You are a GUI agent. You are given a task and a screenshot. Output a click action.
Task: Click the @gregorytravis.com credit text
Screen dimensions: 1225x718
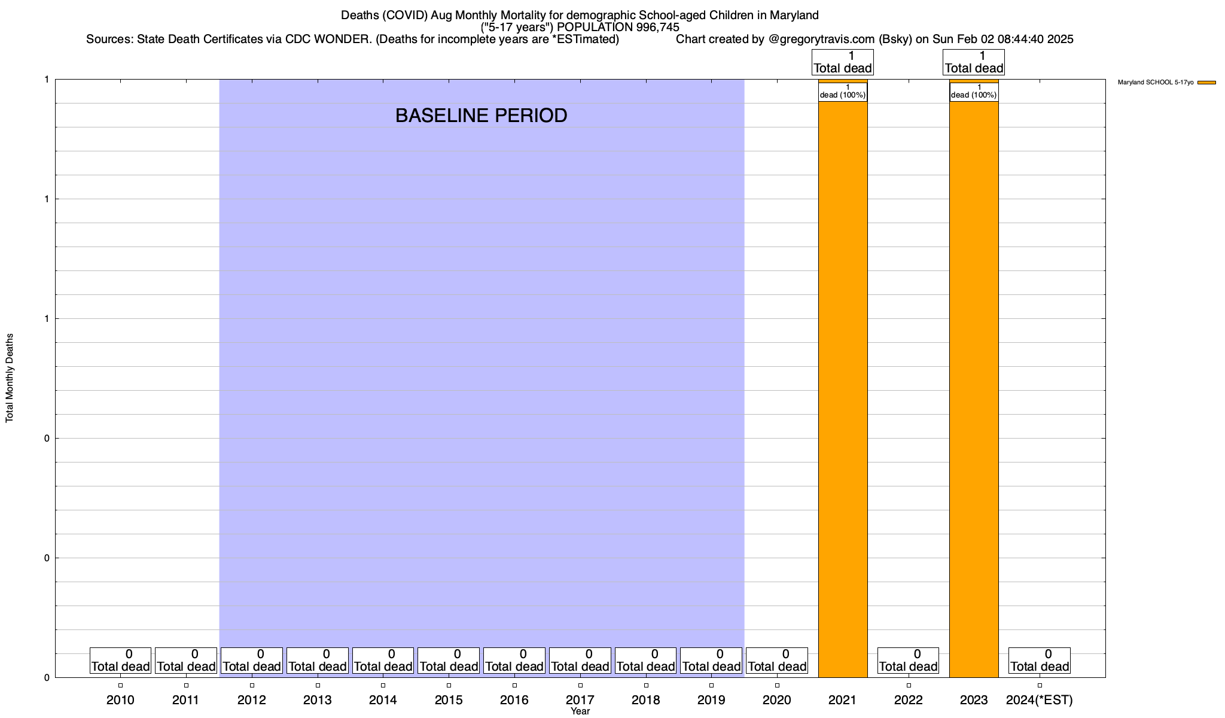(x=821, y=39)
